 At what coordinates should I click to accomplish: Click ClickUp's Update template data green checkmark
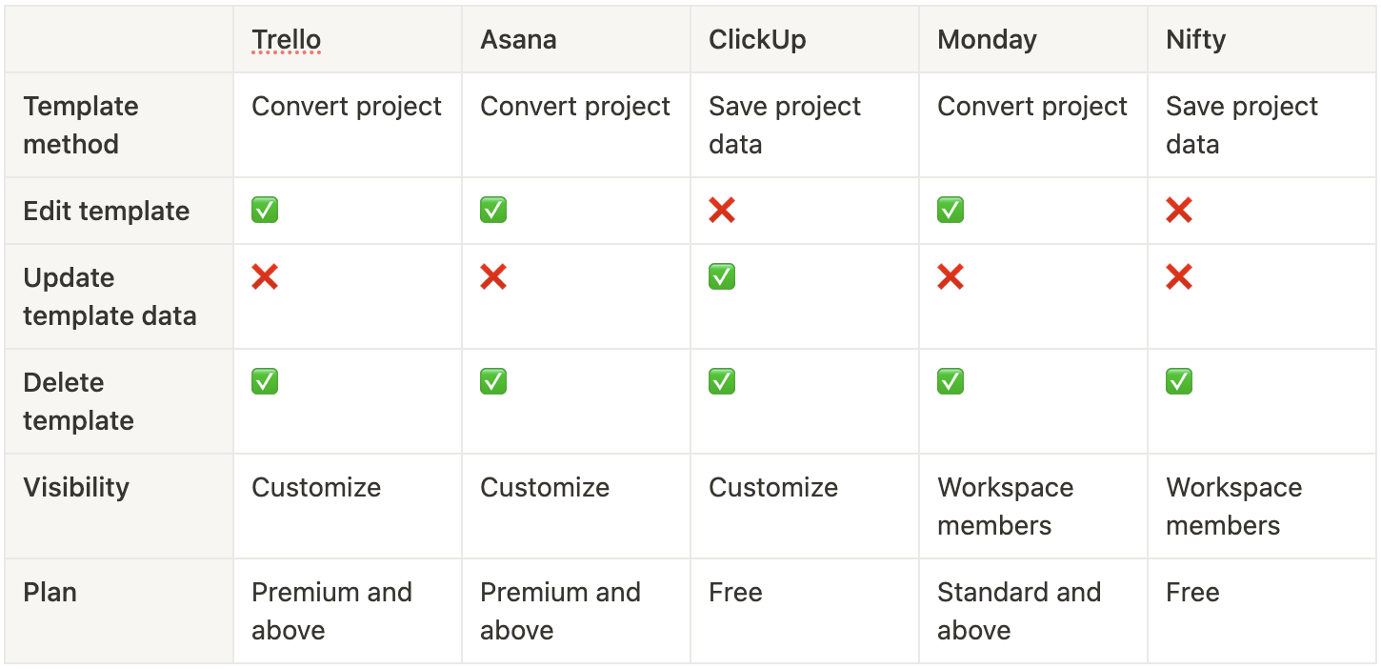(x=722, y=276)
